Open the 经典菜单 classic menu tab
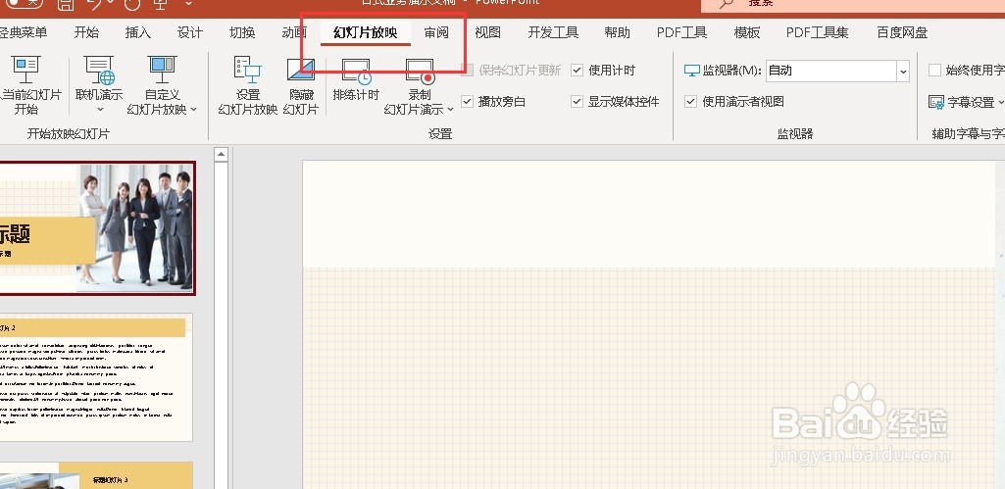1005x489 pixels. click(x=24, y=32)
